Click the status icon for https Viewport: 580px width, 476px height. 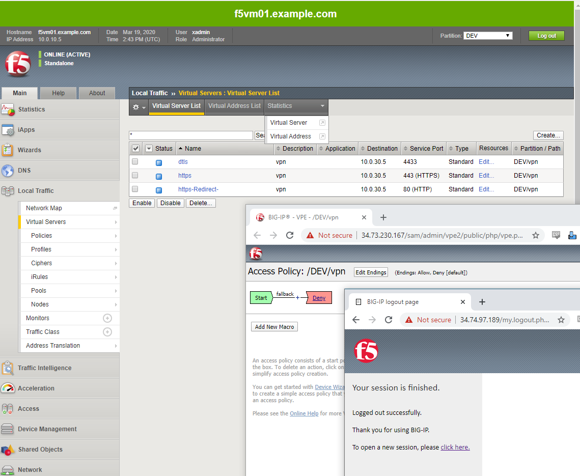(x=159, y=177)
